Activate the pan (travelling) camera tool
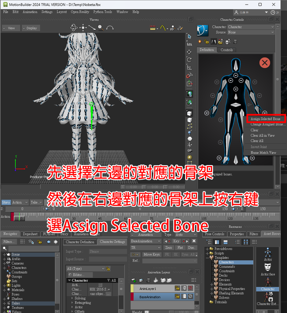Image resolution: width=287 pixels, height=313 pixels. (83, 28)
